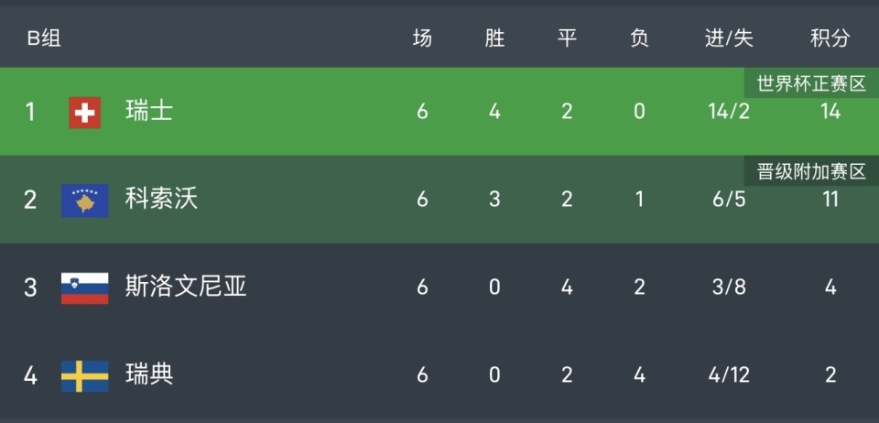Click the Sweden flag icon

pyautogui.click(x=85, y=375)
